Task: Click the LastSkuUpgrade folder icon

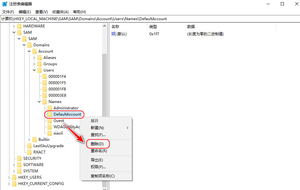Action: [x=30, y=146]
